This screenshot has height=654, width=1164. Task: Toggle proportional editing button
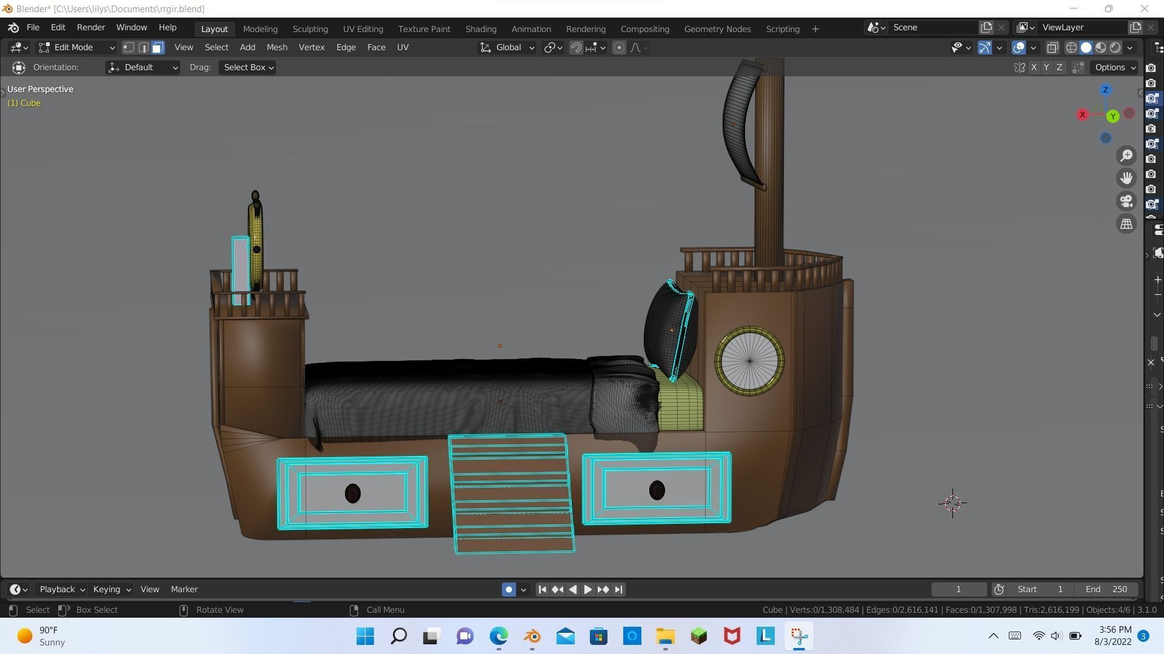(x=619, y=47)
